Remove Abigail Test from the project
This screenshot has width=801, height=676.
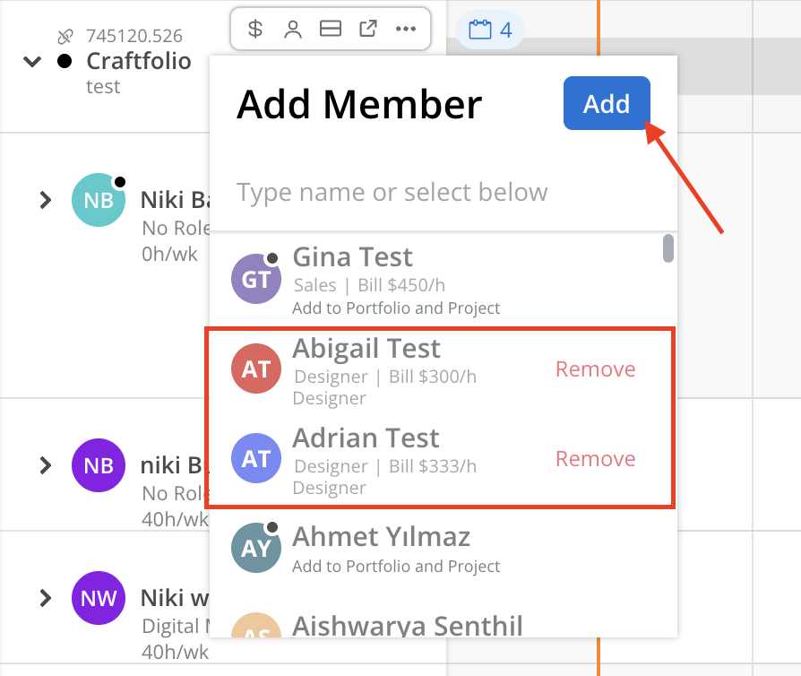[x=595, y=369]
